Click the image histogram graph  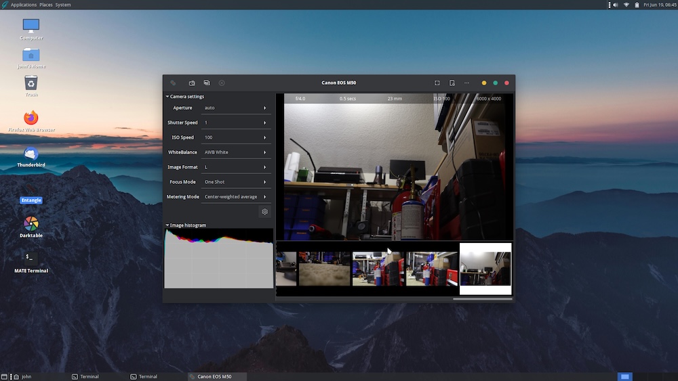coord(219,259)
